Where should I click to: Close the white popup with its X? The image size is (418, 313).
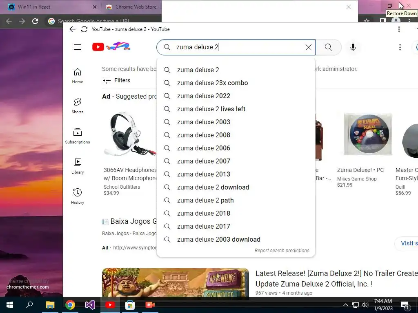click(349, 7)
